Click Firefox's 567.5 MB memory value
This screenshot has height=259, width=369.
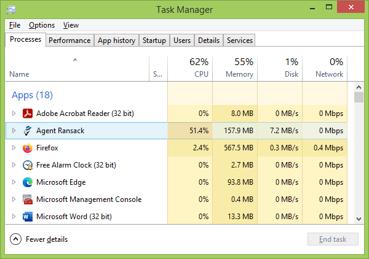239,148
